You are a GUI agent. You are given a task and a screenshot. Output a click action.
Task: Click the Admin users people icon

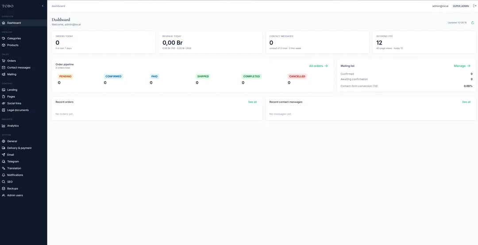[4, 195]
